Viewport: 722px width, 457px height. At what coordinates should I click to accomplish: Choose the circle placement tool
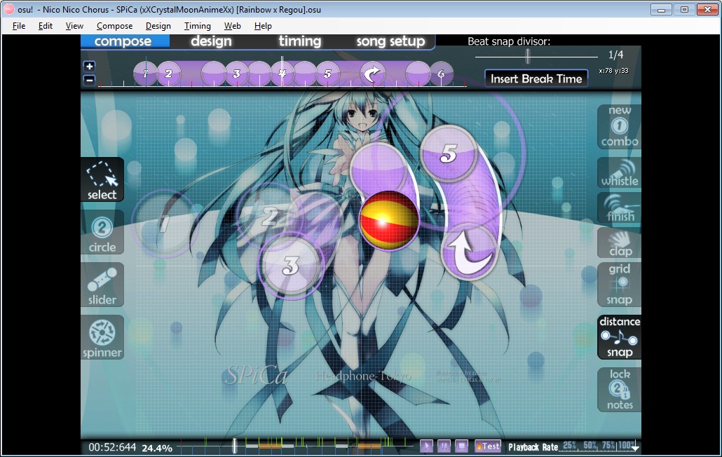102,233
